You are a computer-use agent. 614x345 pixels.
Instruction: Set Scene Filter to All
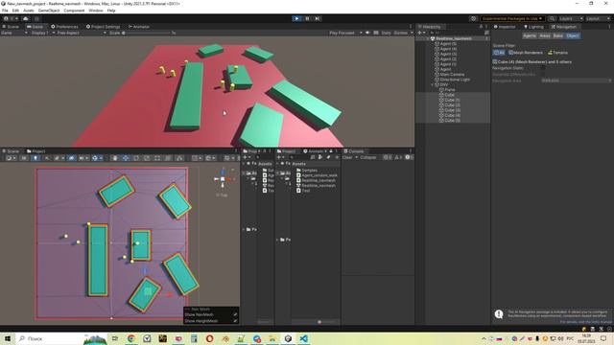[499, 53]
